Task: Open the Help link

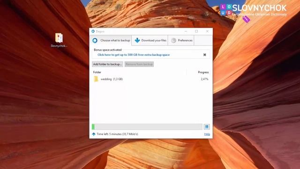Action: click(x=207, y=134)
